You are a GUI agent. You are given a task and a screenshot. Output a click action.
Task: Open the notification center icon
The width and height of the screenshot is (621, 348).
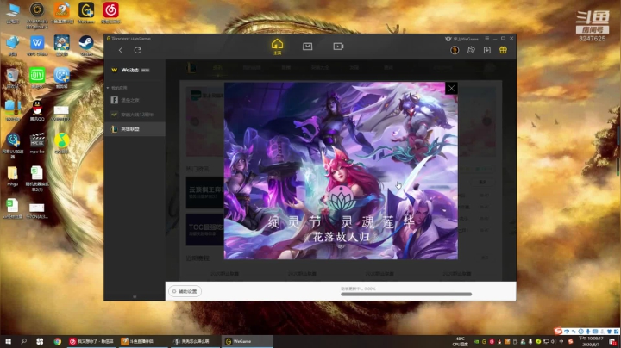612,341
